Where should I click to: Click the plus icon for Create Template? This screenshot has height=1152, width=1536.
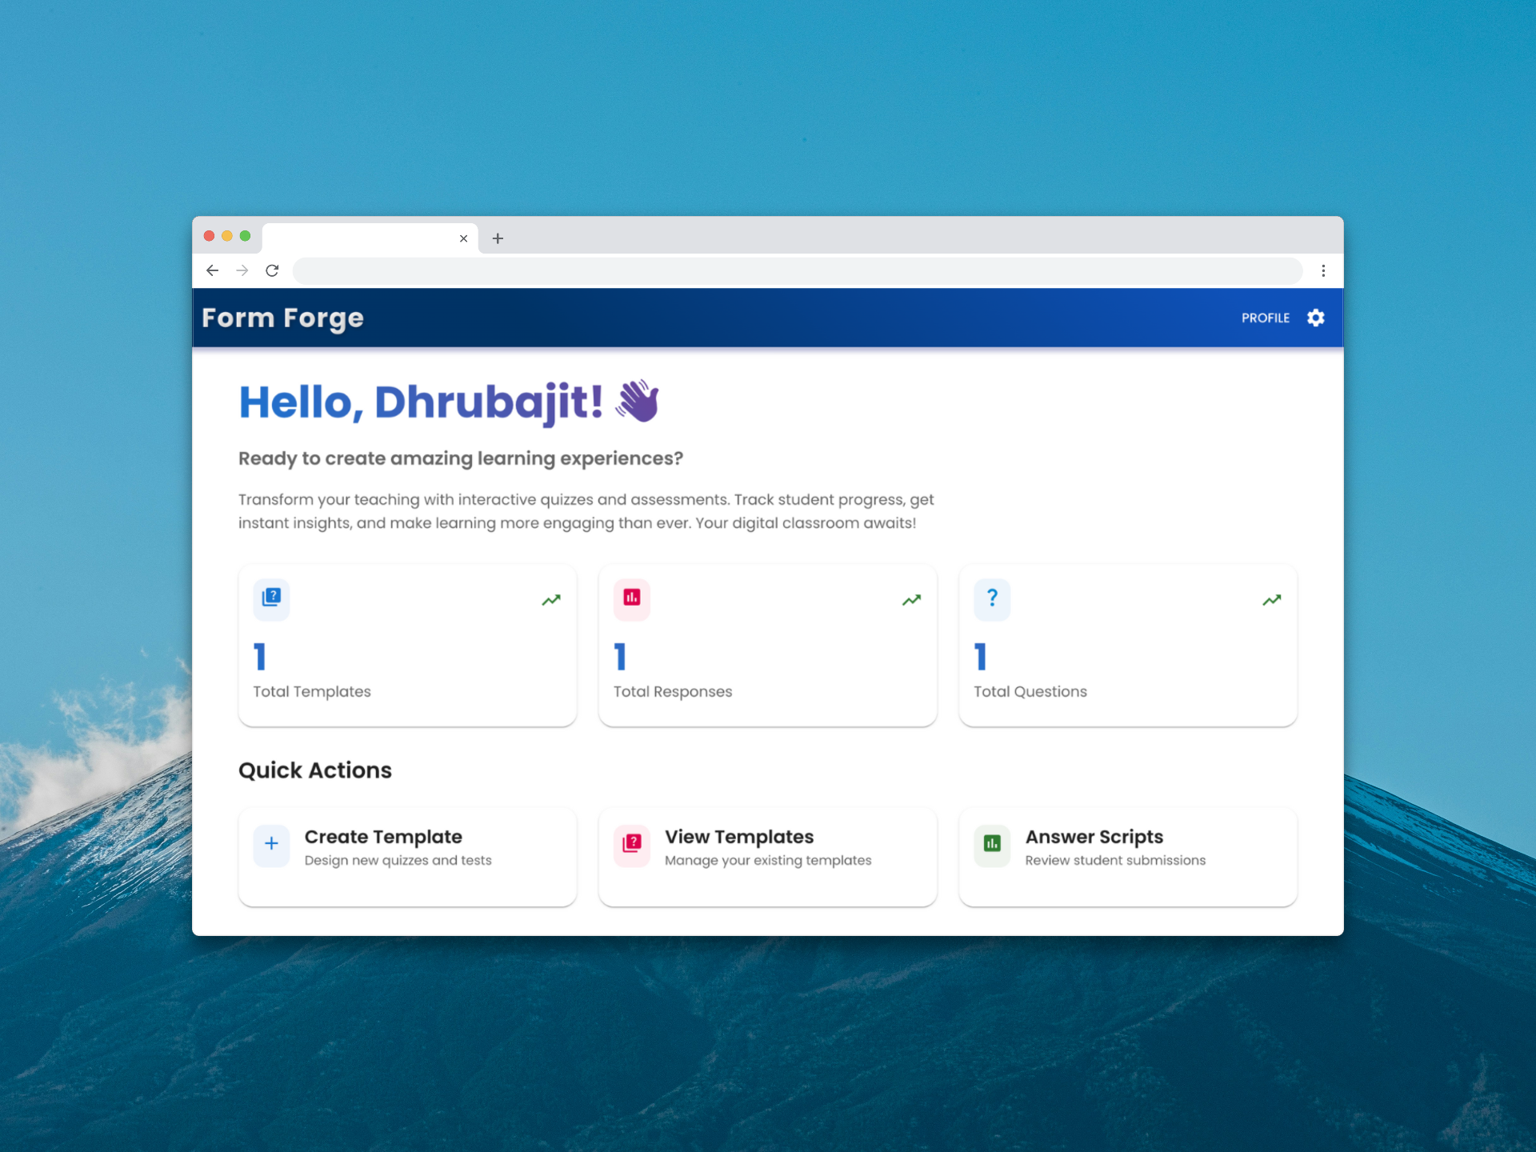[271, 843]
